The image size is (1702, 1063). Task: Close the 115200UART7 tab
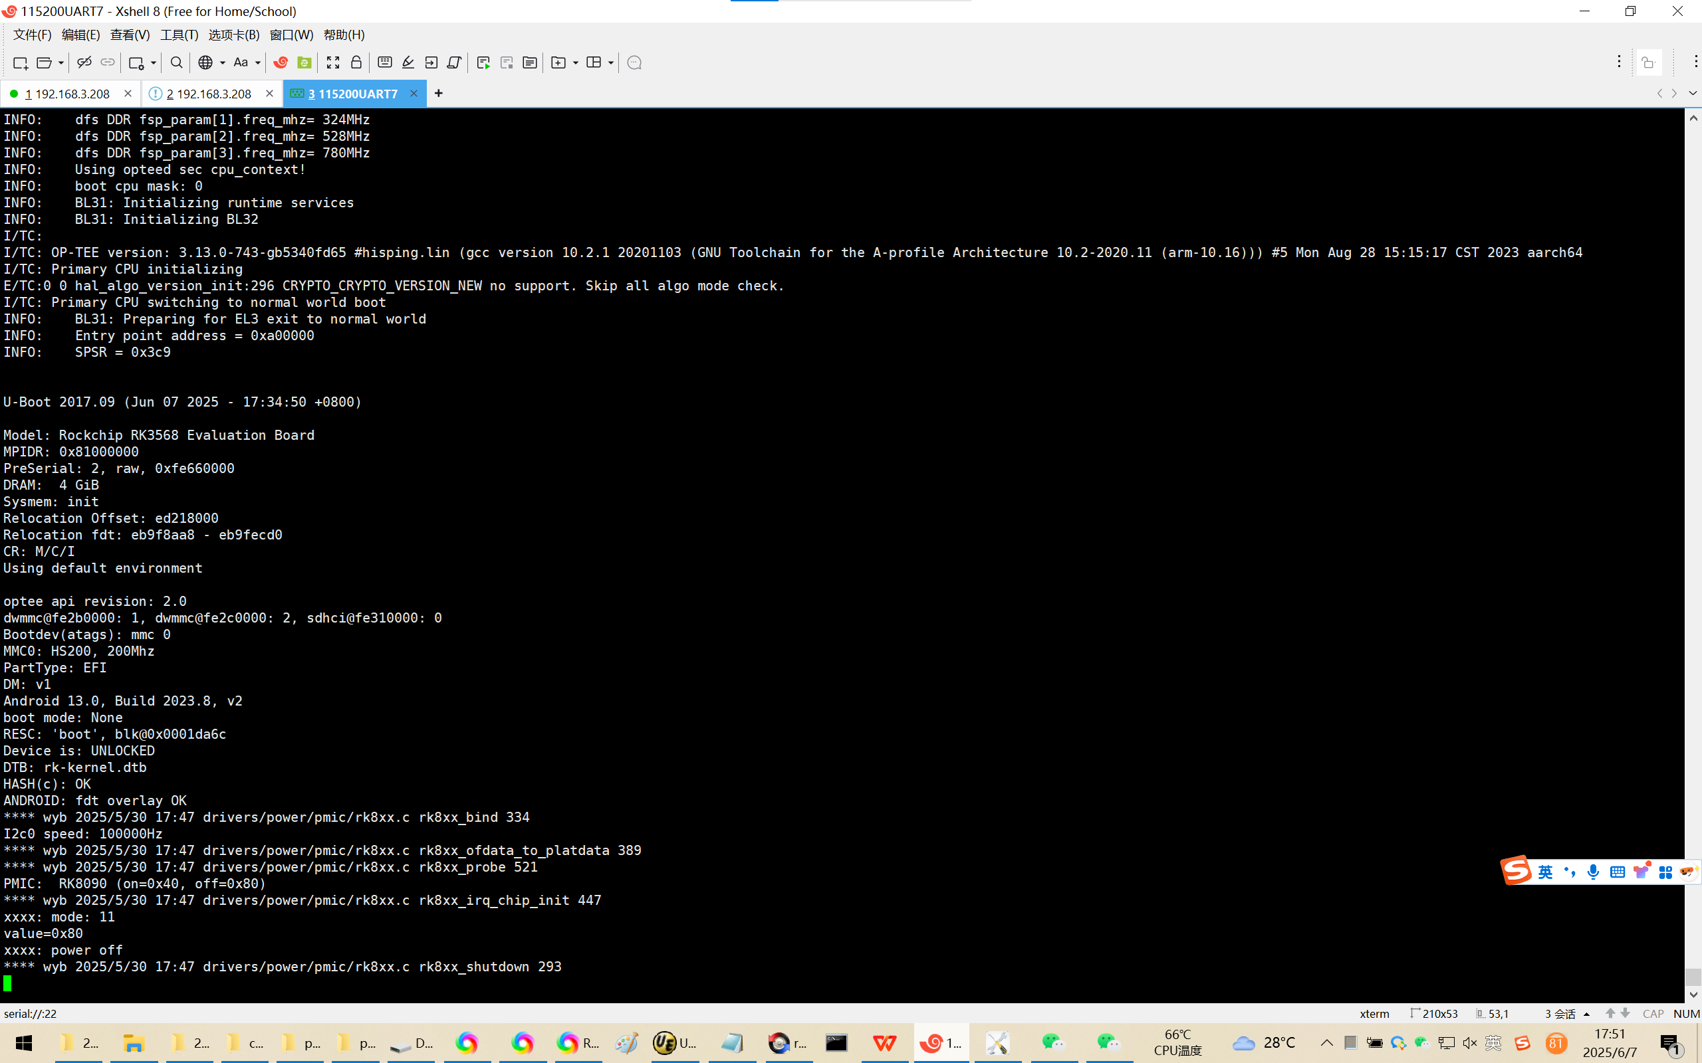(414, 94)
